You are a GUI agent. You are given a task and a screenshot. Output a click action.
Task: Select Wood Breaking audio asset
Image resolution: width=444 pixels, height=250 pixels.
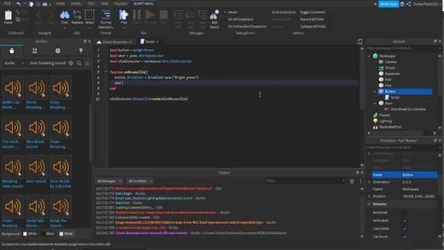click(x=37, y=93)
